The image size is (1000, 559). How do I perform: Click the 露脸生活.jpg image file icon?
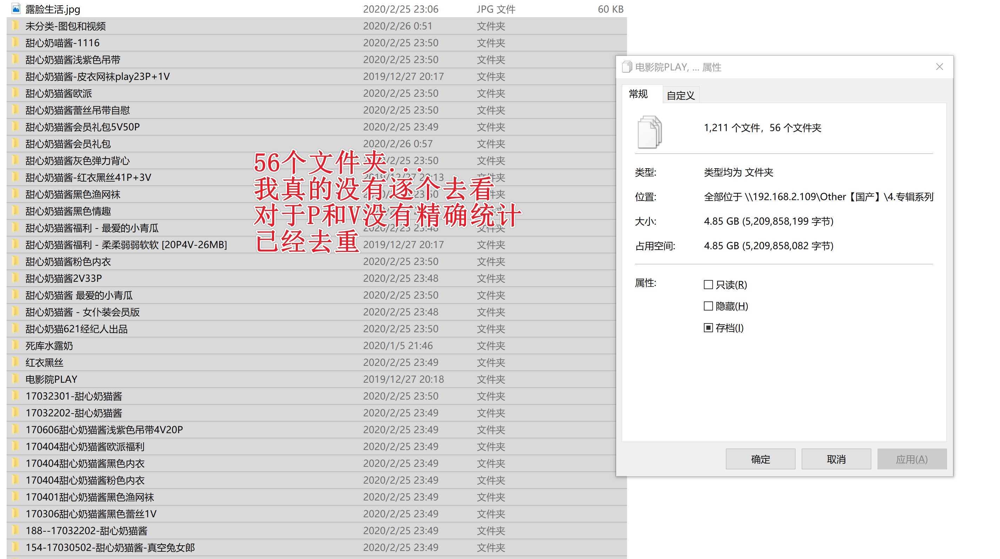tap(16, 8)
